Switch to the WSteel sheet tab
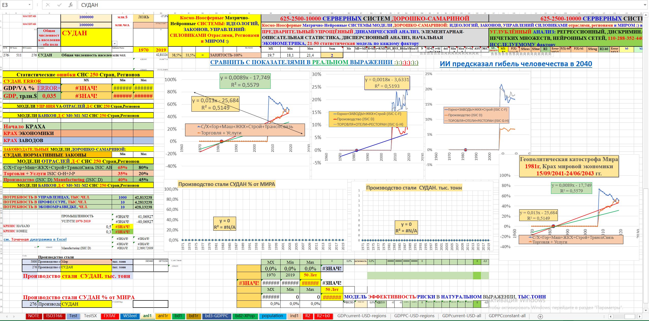The height and width of the screenshot is (321, 649). click(130, 316)
